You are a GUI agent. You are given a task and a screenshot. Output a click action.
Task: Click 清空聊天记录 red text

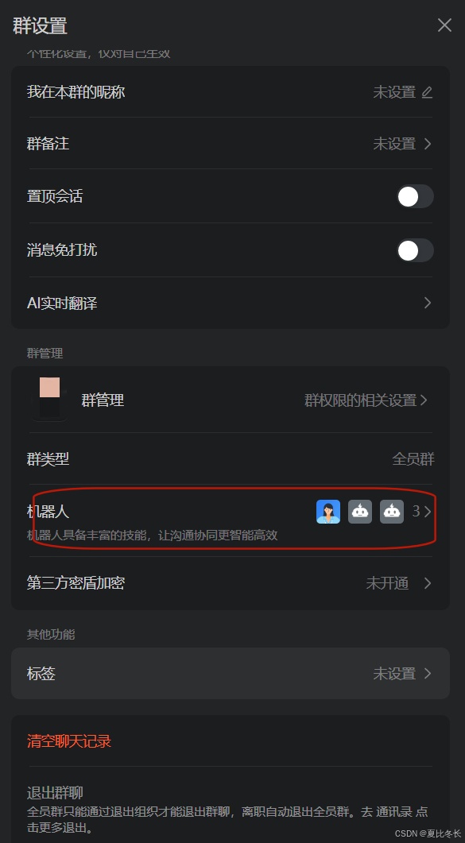69,741
